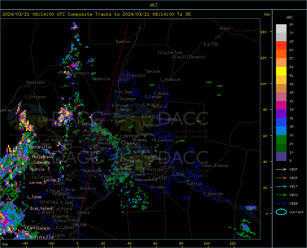Image resolution: width=307 pixels, height=248 pixels.
Task: Select the 'current' legend label
Action: [296, 212]
